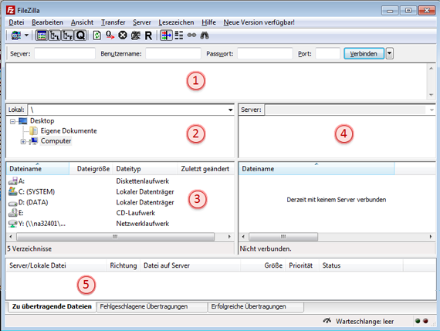Search files with the binoculars icon
The width and height of the screenshot is (440, 331).
point(205,35)
